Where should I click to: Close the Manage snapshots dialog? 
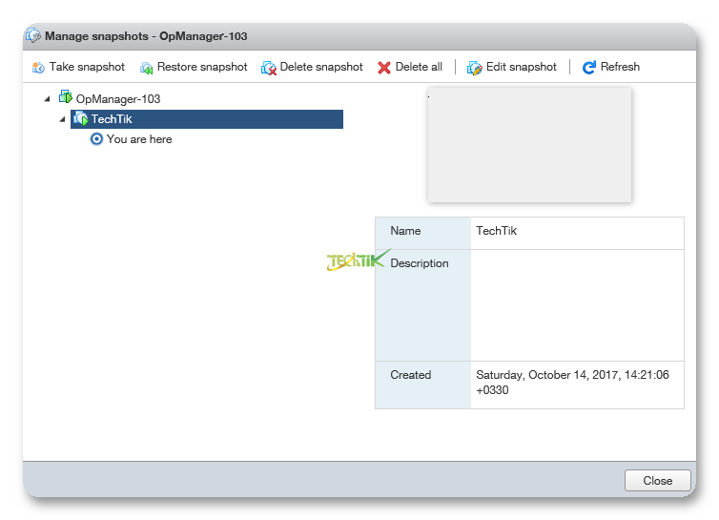click(x=658, y=481)
